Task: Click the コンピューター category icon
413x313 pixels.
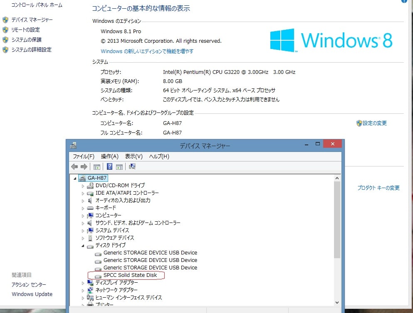Action: point(90,215)
